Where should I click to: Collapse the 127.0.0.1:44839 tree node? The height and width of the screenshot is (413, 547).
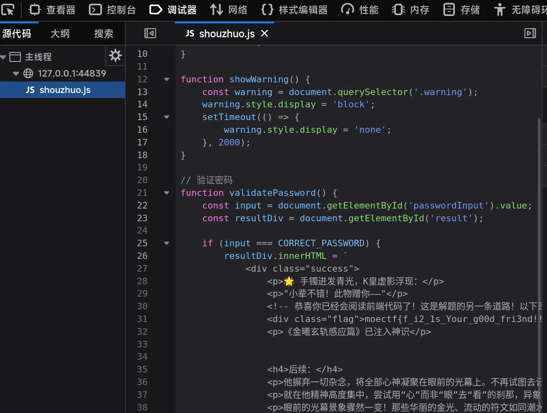pyautogui.click(x=16, y=74)
